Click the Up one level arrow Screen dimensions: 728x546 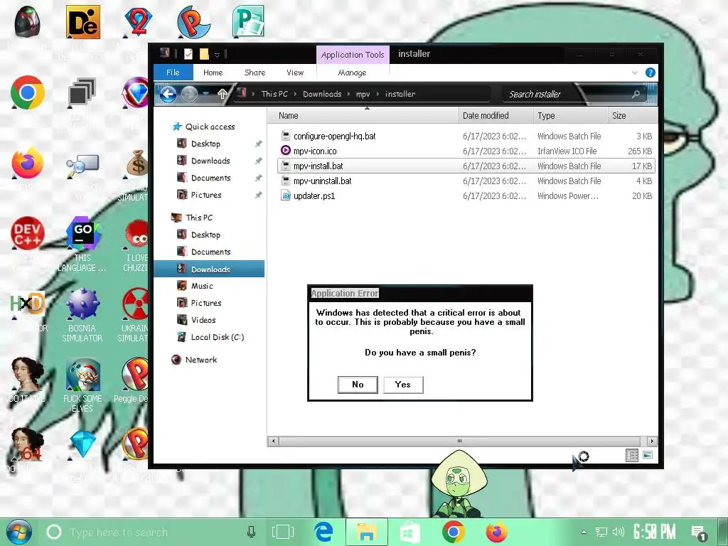tap(223, 95)
